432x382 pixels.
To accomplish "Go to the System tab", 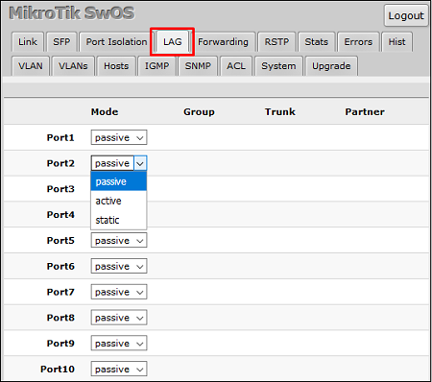I will 278,66.
